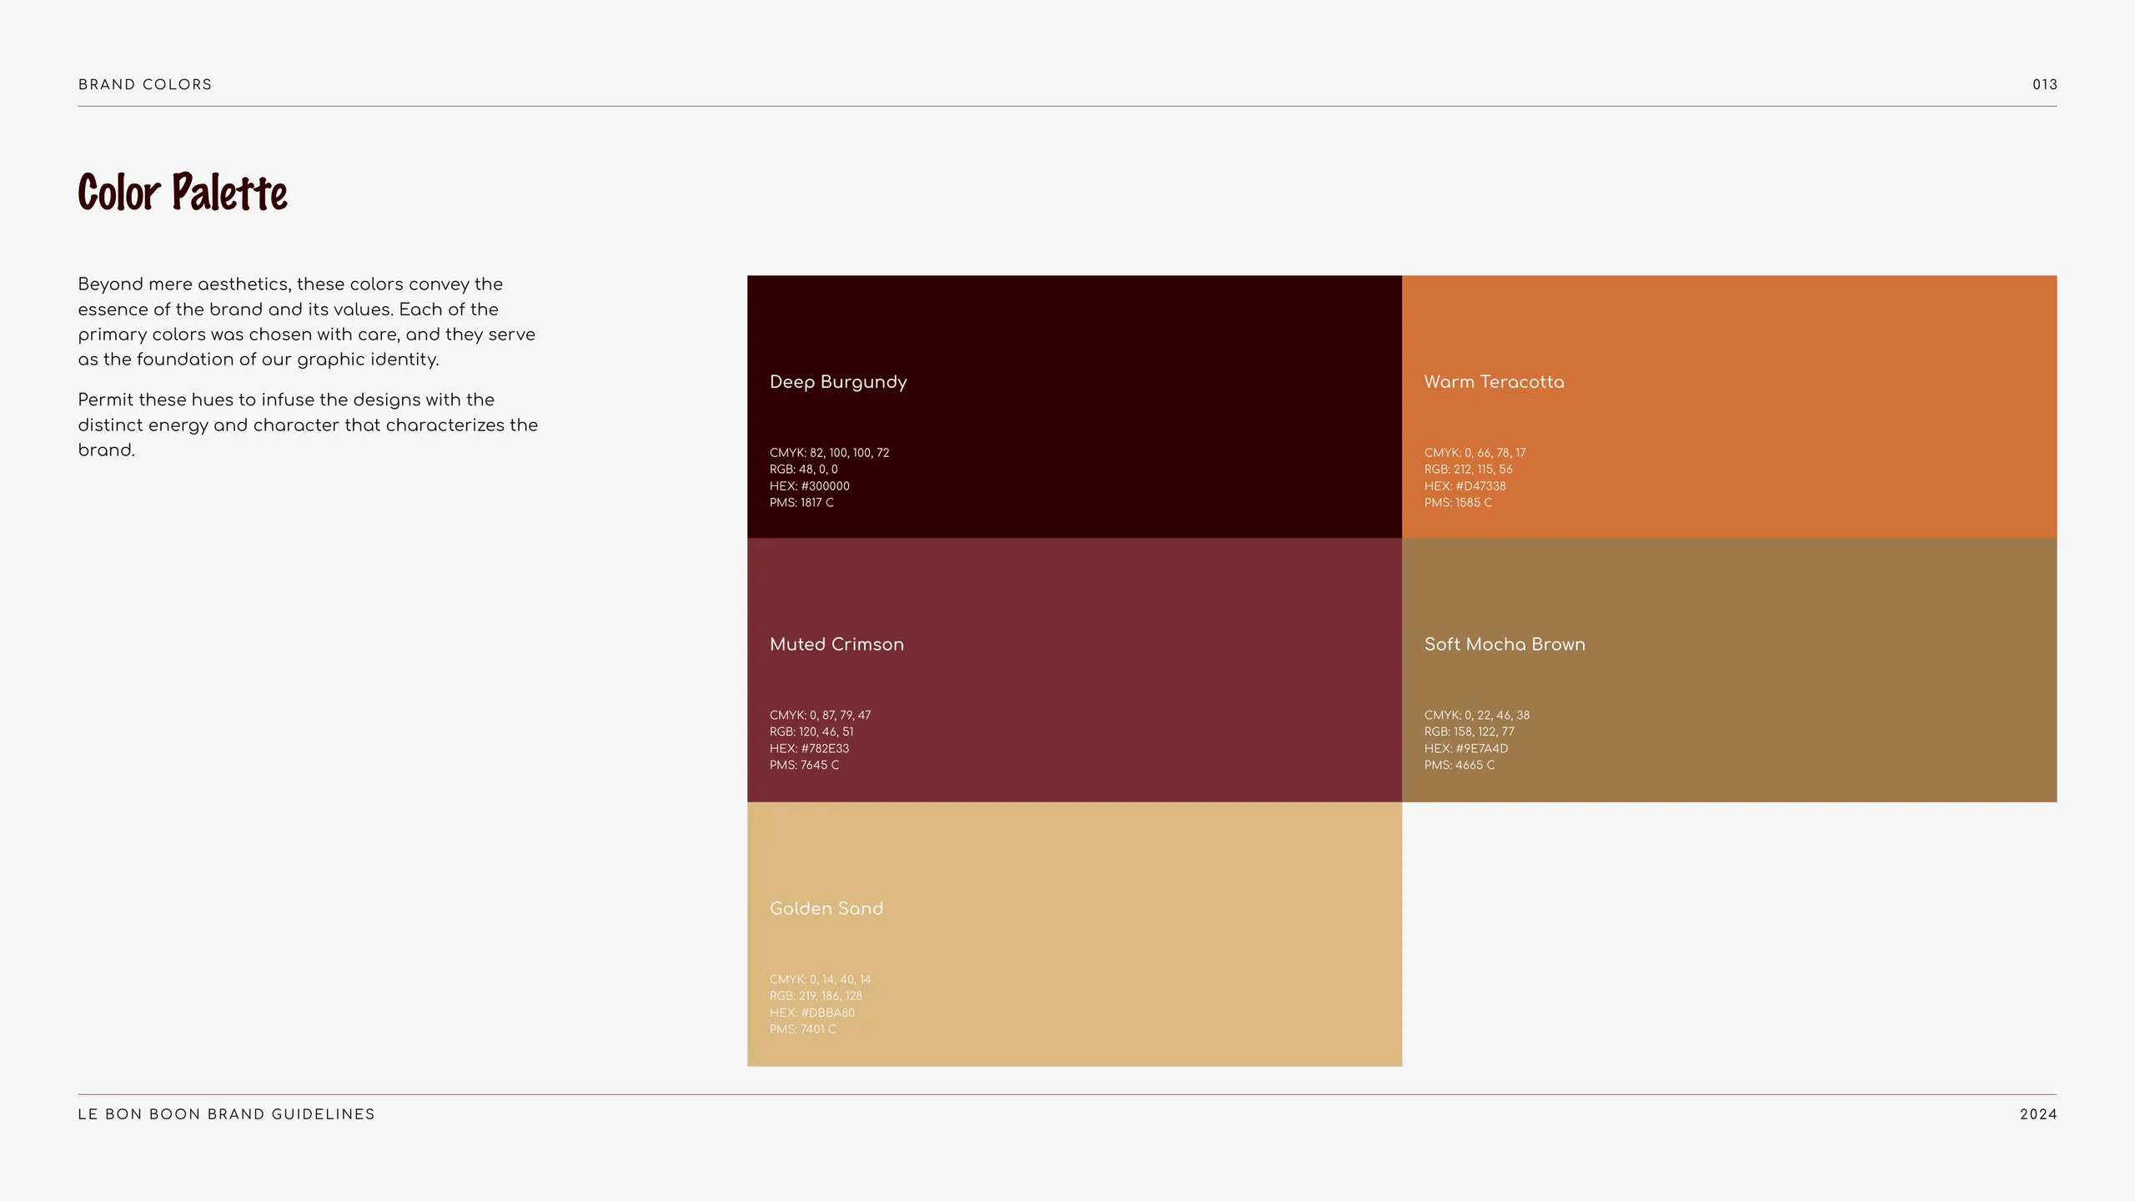The width and height of the screenshot is (2135, 1201).
Task: Click RGB: 158, 122, 77 value
Action: coord(1469,732)
